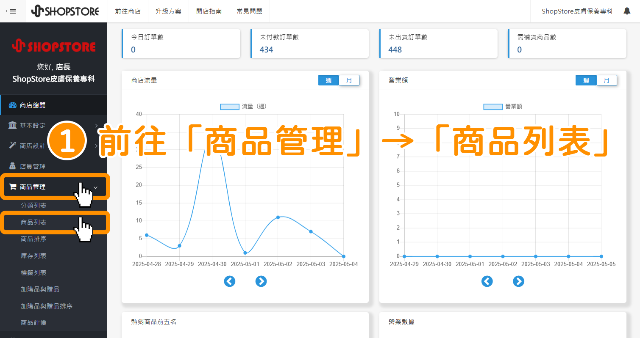Open the ShopStore皮膚保養專科 account menu
Screen dimensions: 640x338
pyautogui.click(x=577, y=11)
